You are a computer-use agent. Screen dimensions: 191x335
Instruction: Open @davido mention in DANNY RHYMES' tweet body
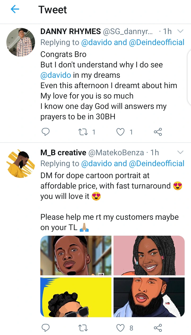(x=56, y=75)
